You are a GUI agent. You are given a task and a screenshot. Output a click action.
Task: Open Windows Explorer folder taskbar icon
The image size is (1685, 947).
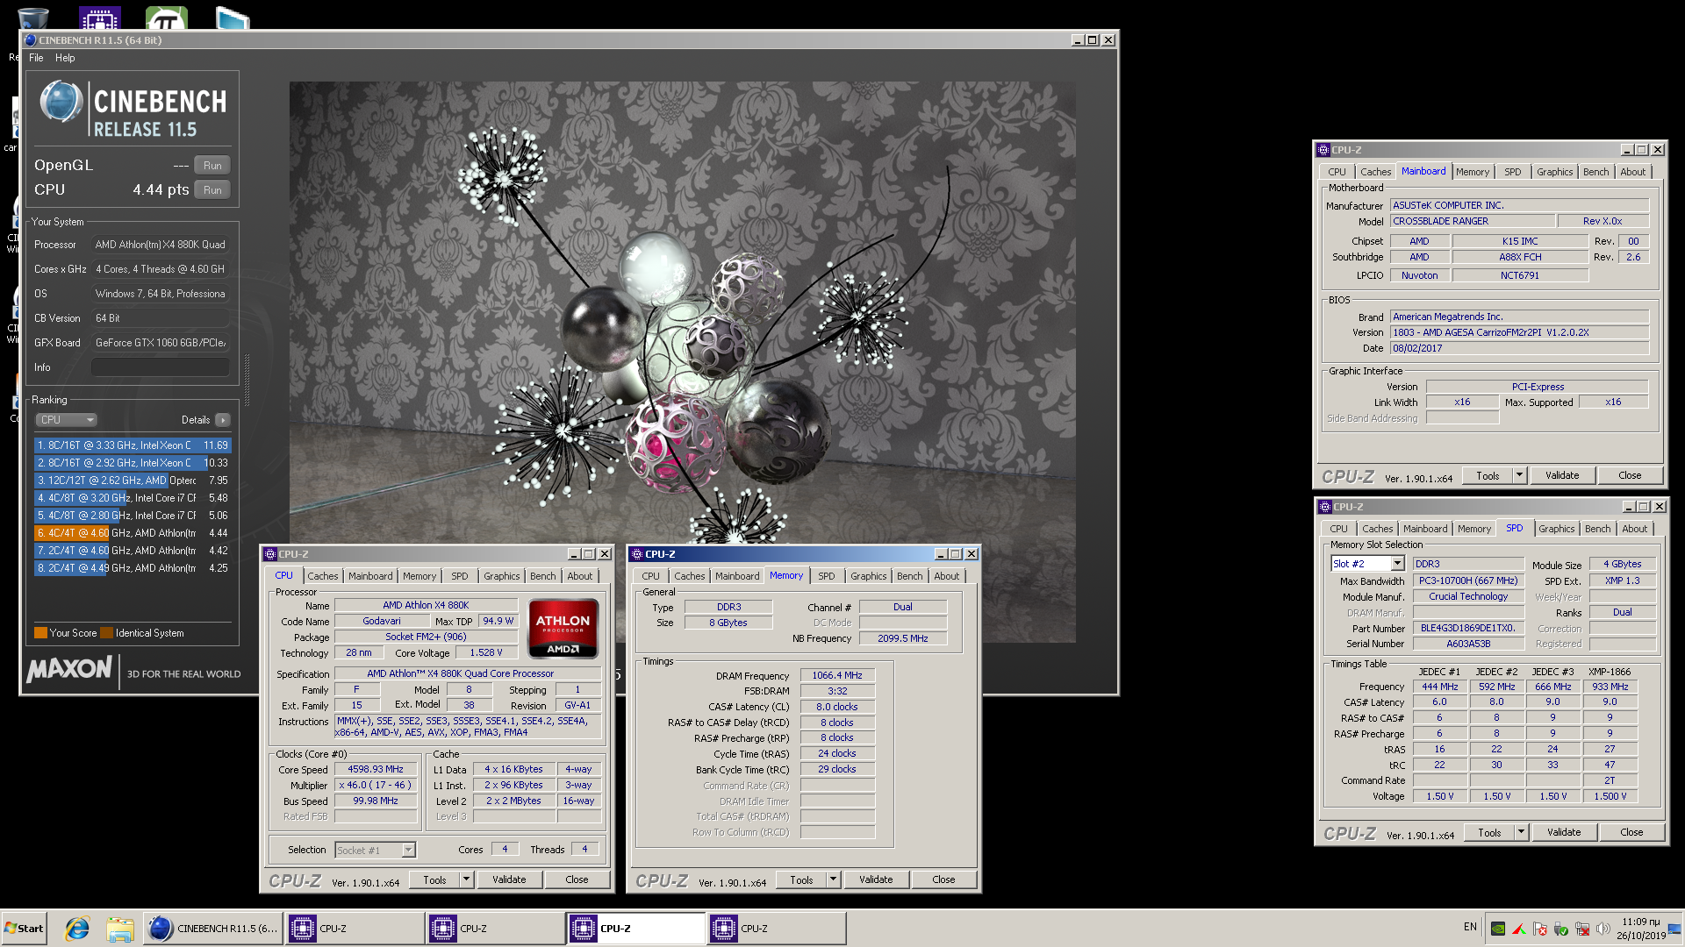(x=120, y=929)
